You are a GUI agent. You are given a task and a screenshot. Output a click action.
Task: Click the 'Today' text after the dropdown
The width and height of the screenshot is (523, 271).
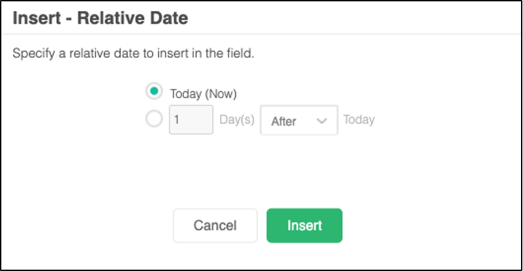point(359,120)
